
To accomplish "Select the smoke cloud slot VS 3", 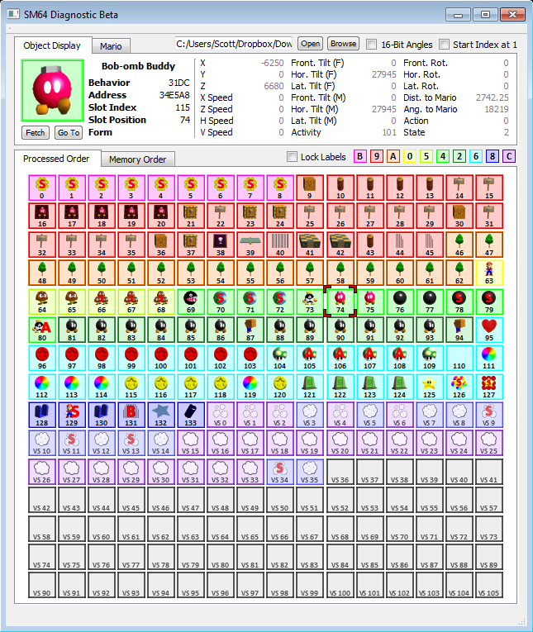I will pos(310,416).
